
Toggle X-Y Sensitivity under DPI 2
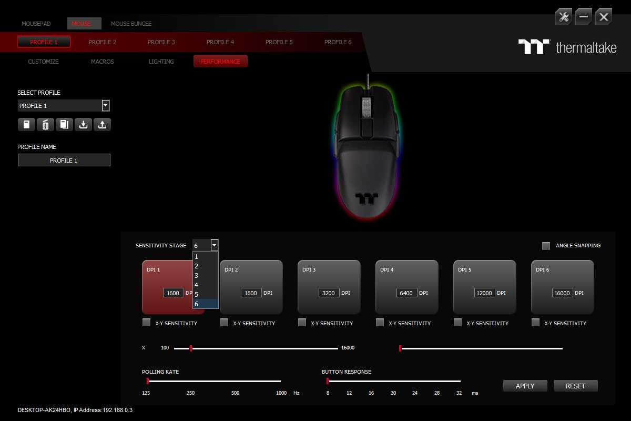[x=225, y=323]
